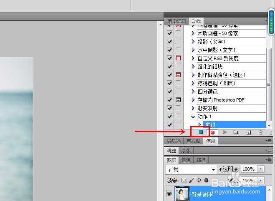Uncheck the 动作 1 action checkbox
Screen dimensions: 275x201
click(169, 117)
